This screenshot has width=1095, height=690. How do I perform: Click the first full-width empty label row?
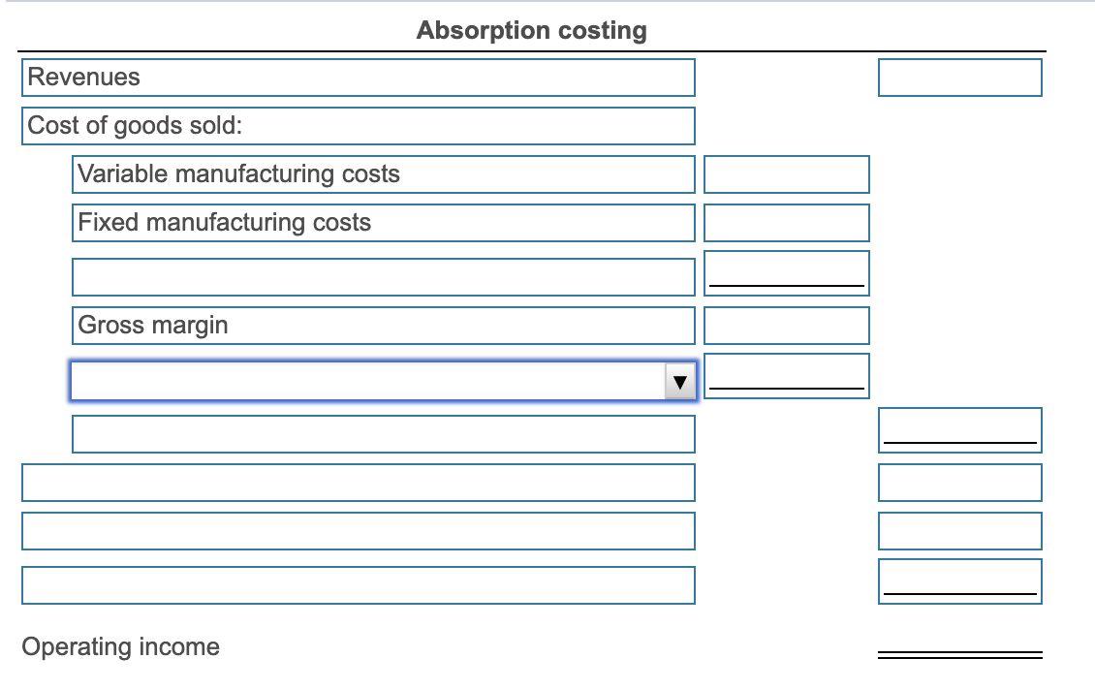point(357,483)
